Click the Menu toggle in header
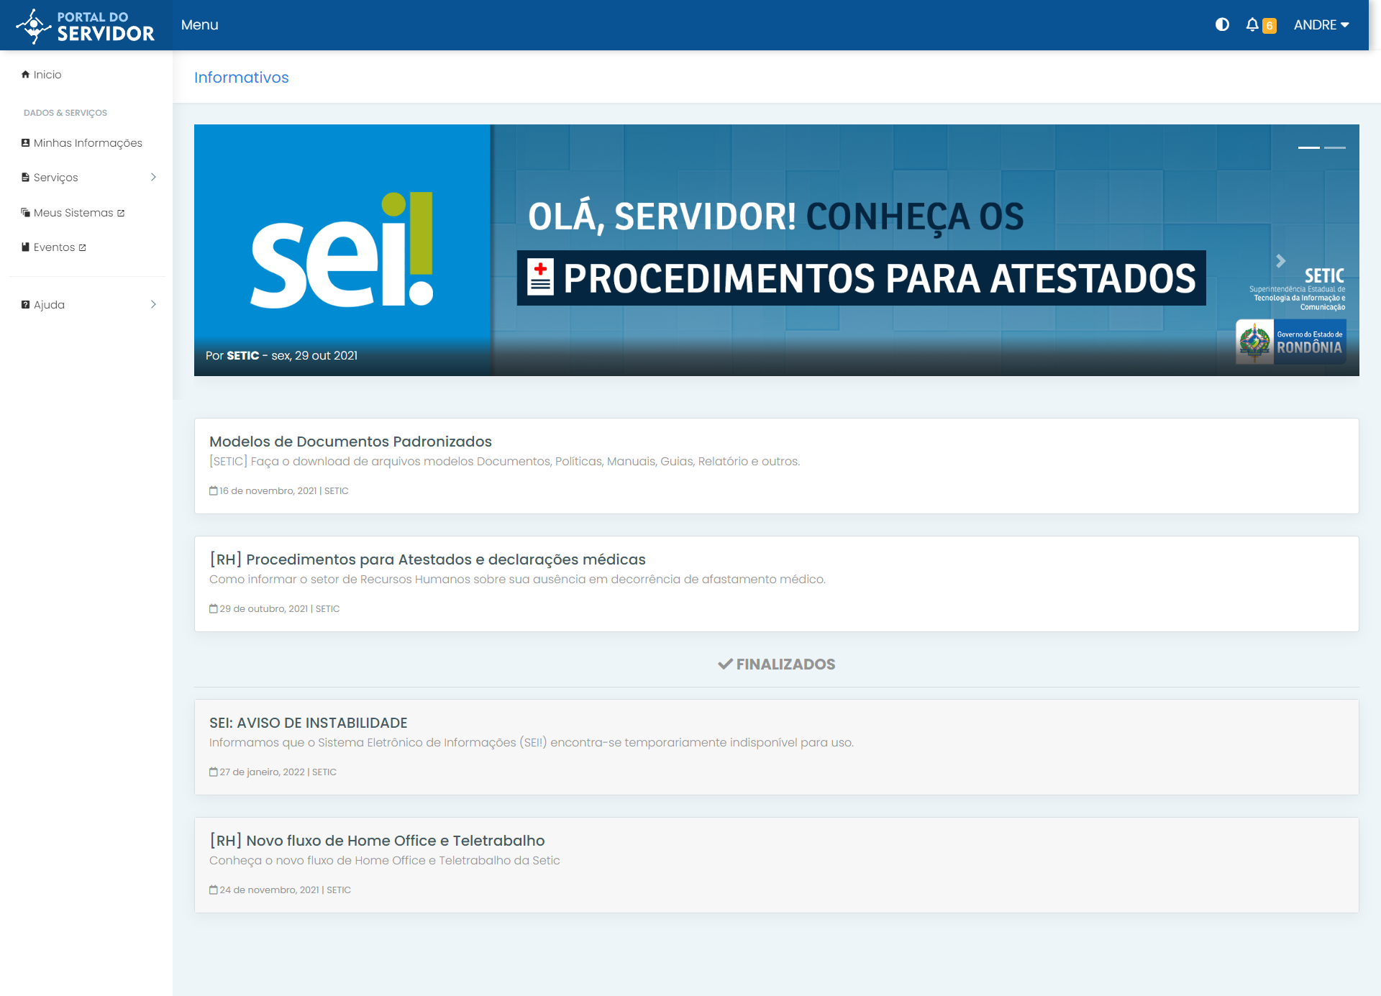 pyautogui.click(x=199, y=25)
